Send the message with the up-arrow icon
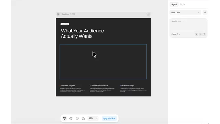This screenshot has width=220, height=124. [x=204, y=34]
